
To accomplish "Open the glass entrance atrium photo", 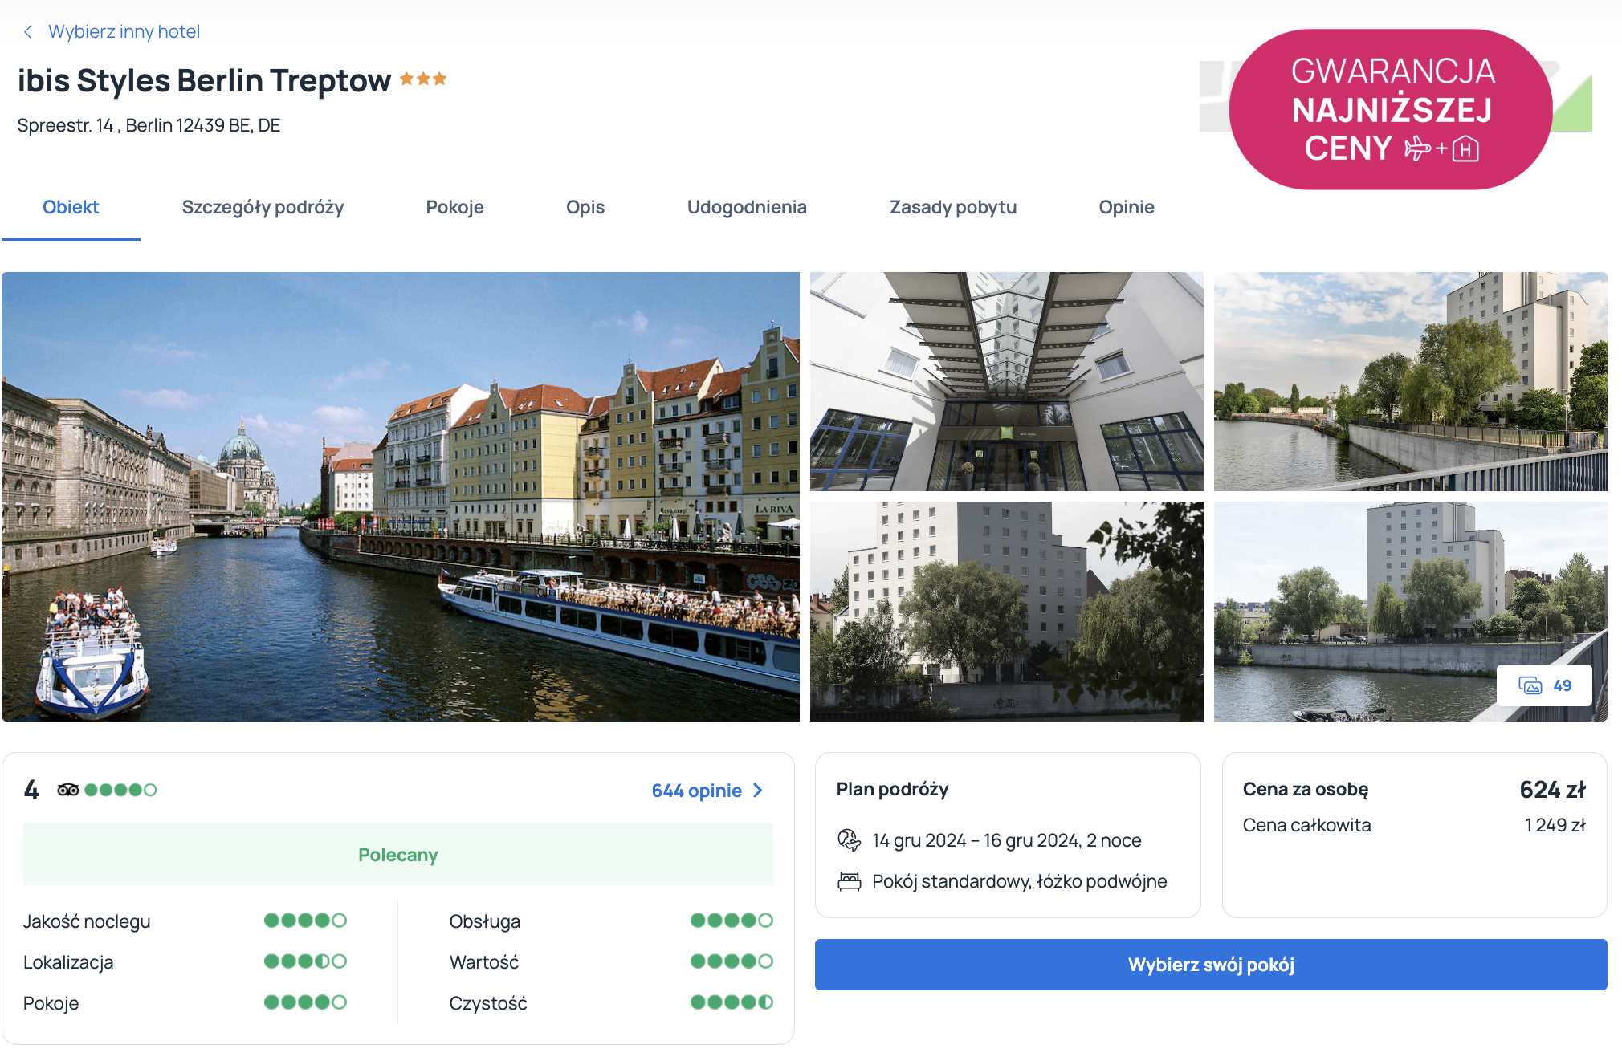I will 1007,381.
